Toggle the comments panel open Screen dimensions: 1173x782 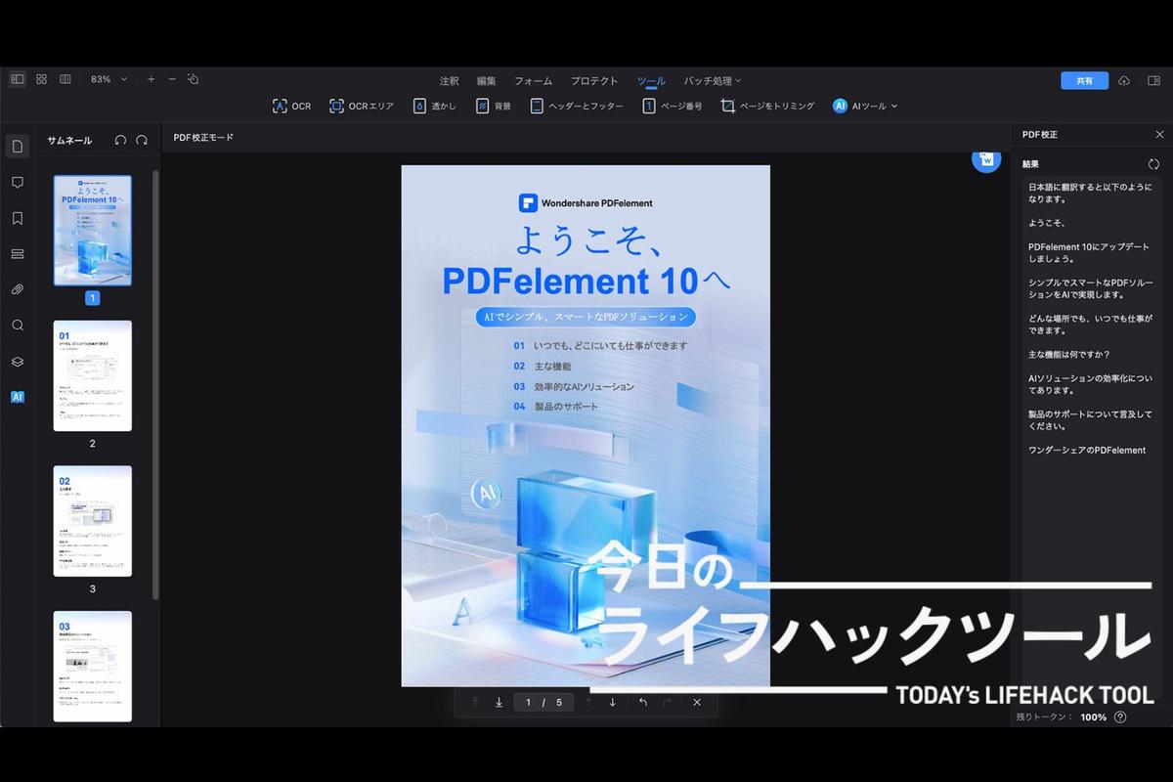click(x=17, y=182)
